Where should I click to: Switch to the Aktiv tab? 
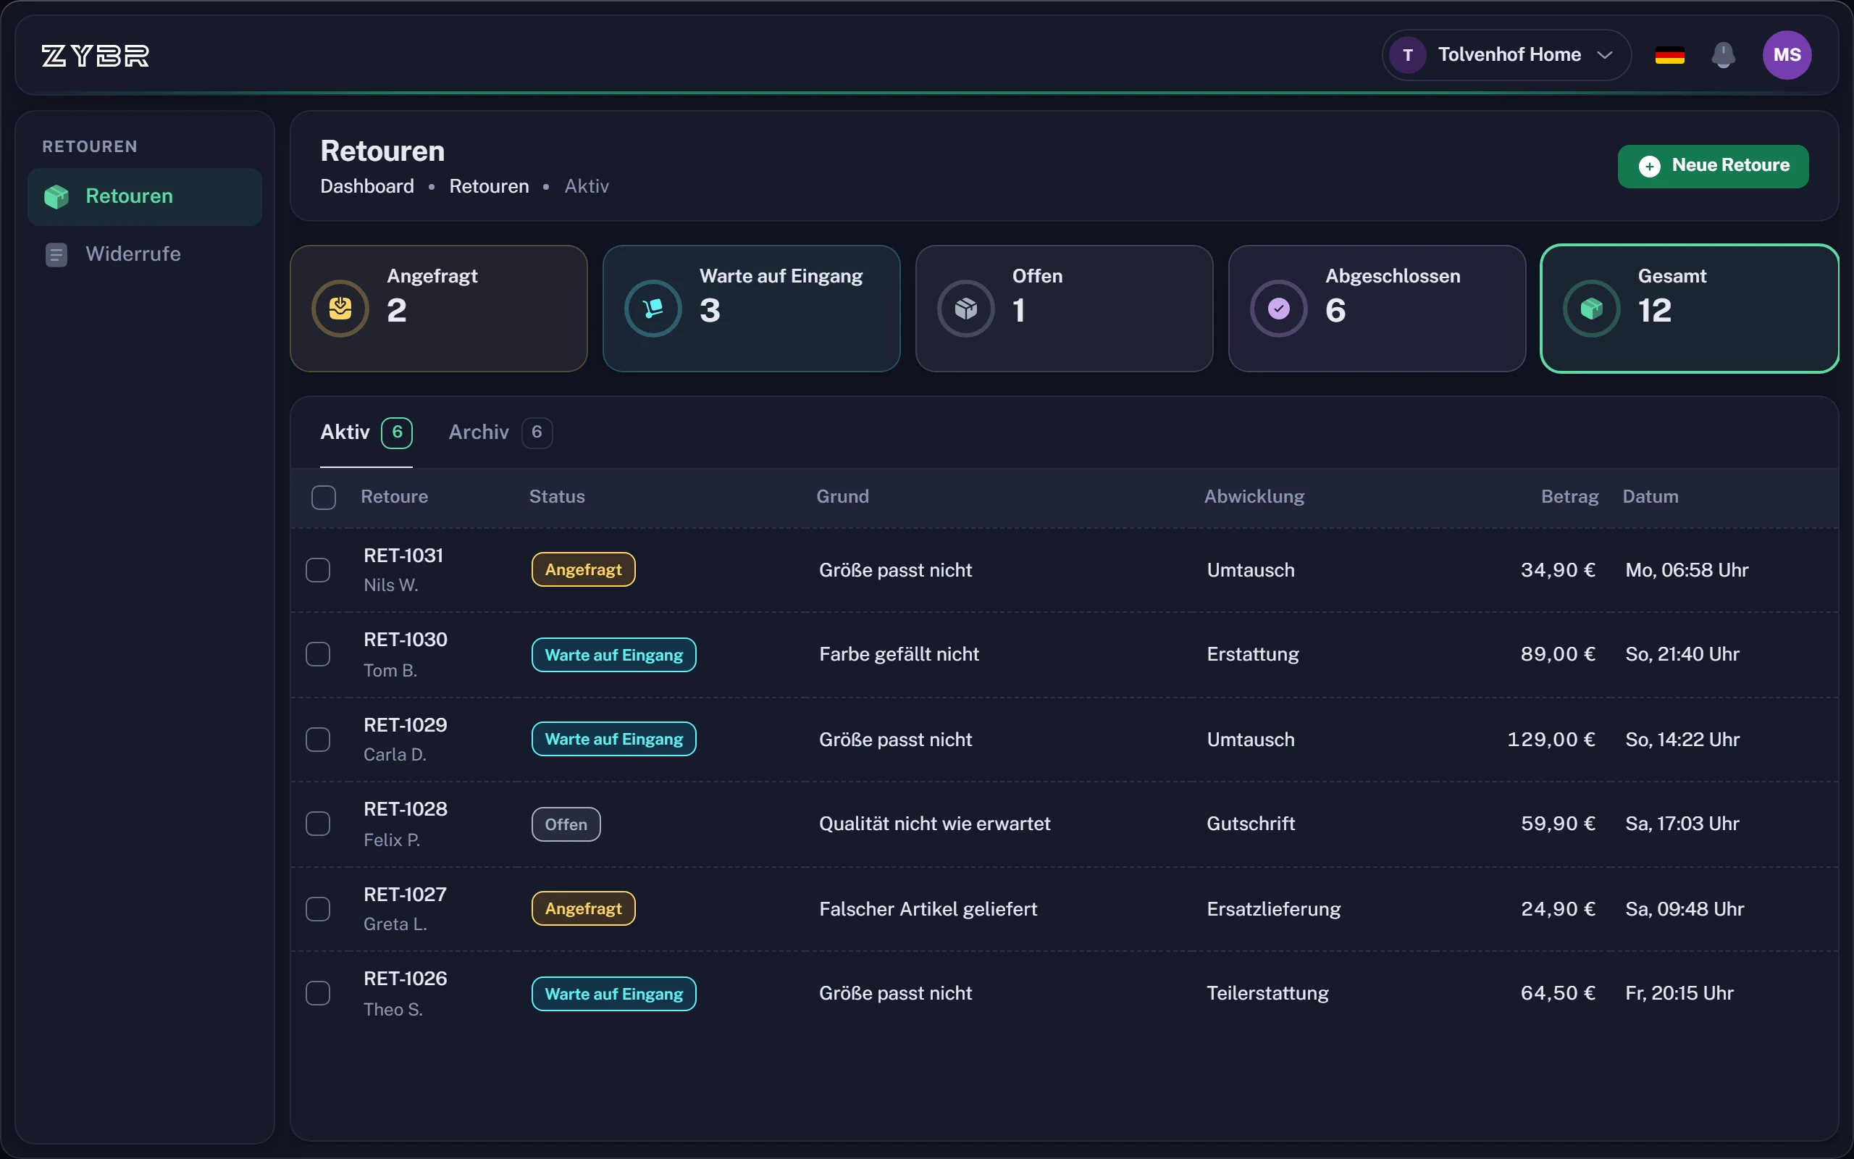(366, 432)
